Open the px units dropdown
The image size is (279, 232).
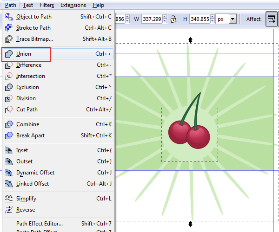pyautogui.click(x=233, y=19)
